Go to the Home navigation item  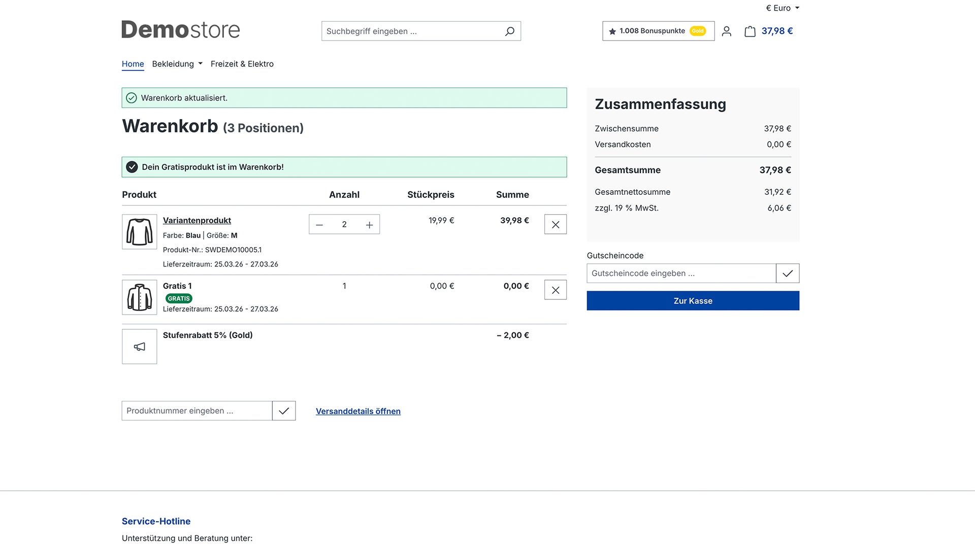133,64
